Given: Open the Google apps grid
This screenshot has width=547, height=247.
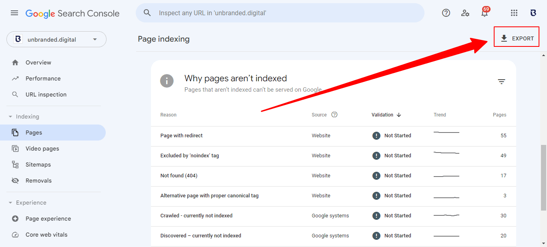Looking at the screenshot, I should click(514, 13).
